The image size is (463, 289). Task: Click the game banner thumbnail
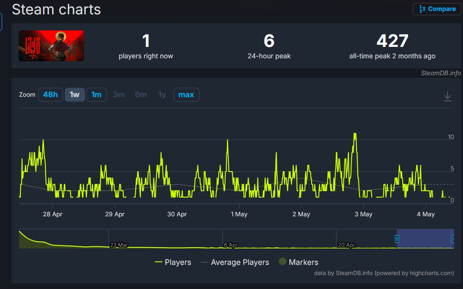tap(52, 46)
